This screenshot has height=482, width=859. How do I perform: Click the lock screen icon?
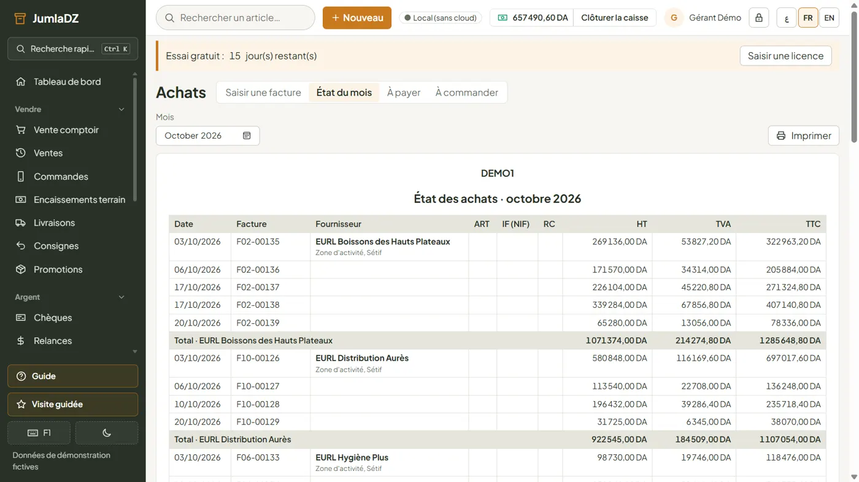(759, 18)
